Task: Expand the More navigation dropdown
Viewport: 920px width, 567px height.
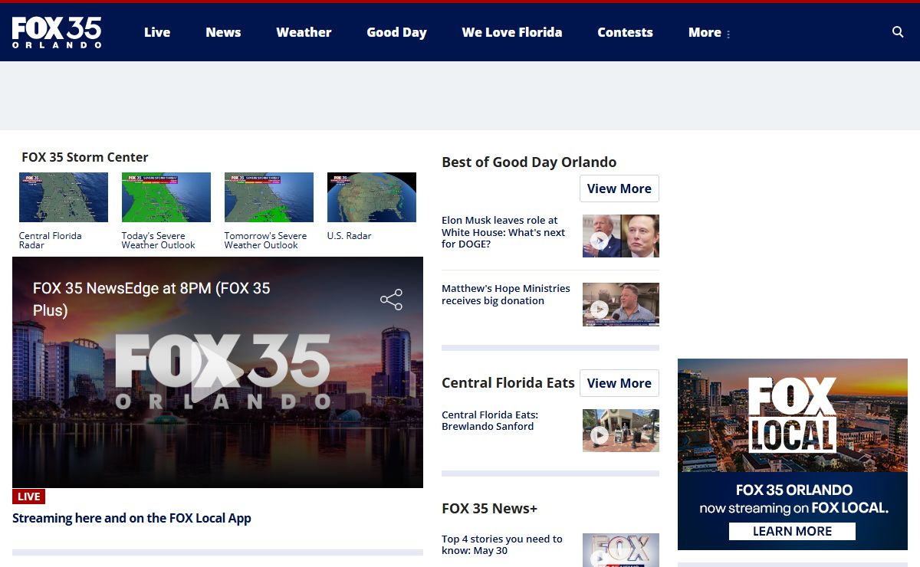Action: pos(709,32)
